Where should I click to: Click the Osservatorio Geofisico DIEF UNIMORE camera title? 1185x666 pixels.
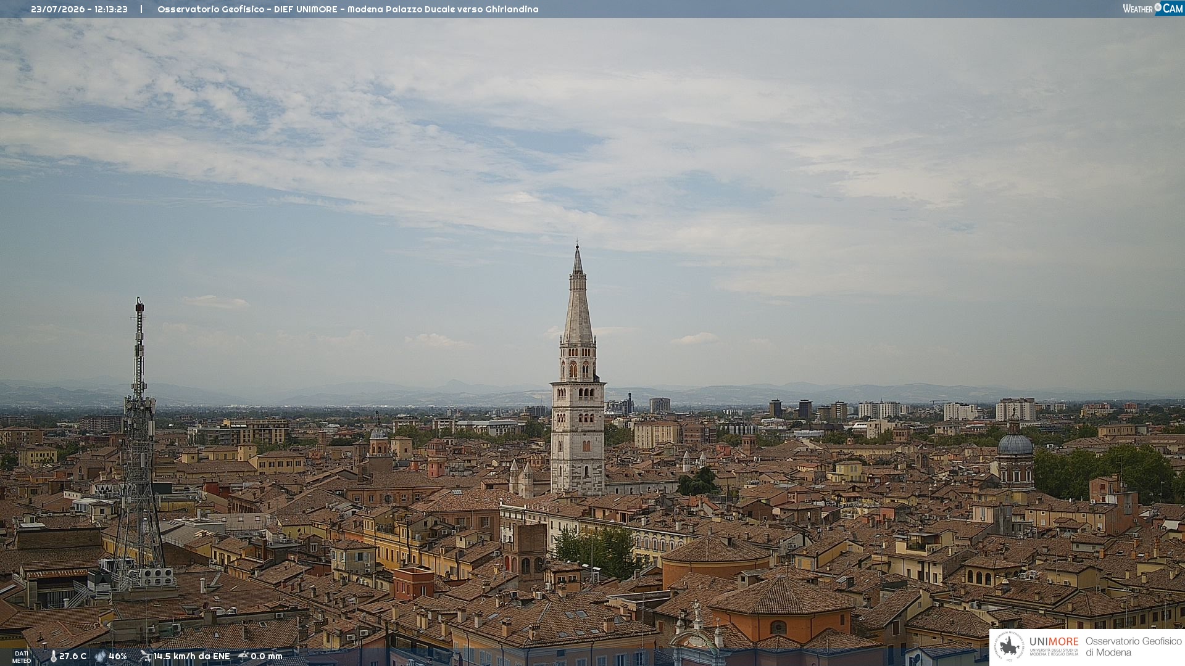click(x=348, y=9)
